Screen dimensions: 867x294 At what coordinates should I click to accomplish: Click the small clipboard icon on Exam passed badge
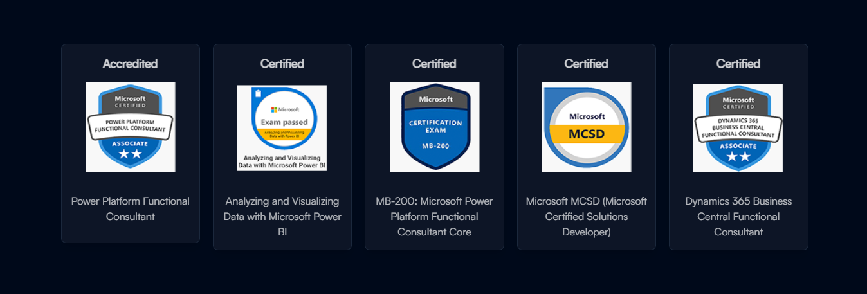[259, 93]
